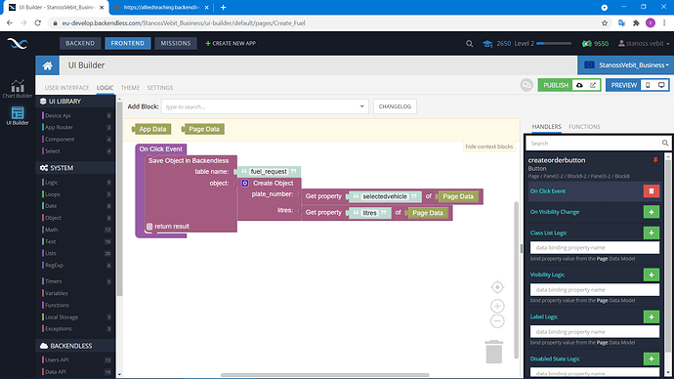Click the CHANGELOG button
The image size is (674, 379).
395,106
